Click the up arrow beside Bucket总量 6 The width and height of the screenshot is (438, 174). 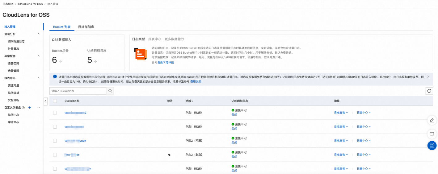(x=61, y=62)
